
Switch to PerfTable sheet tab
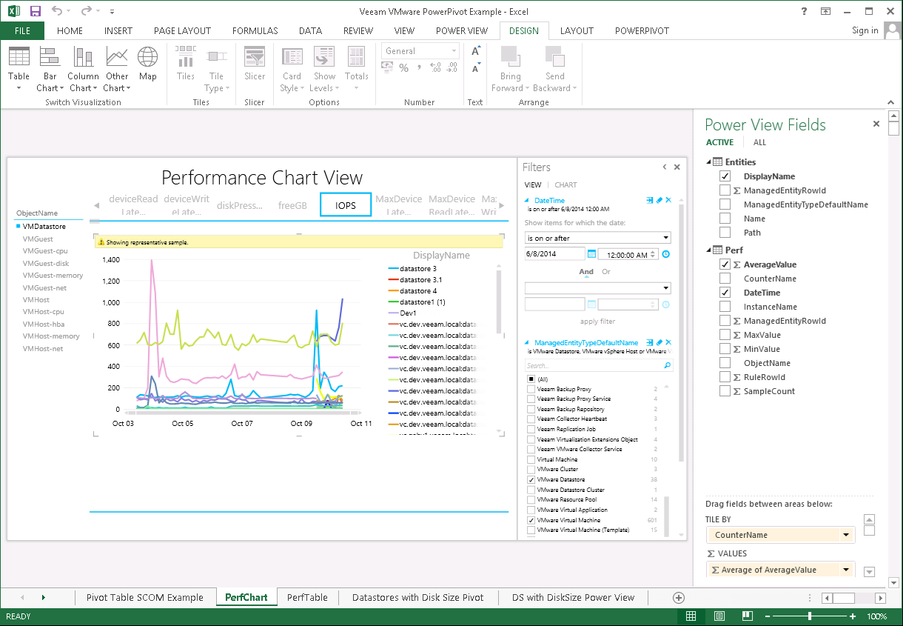click(x=307, y=597)
